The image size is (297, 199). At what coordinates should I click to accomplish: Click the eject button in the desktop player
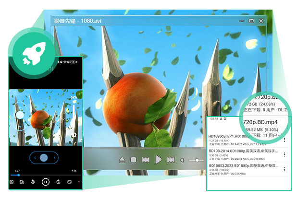122,160
